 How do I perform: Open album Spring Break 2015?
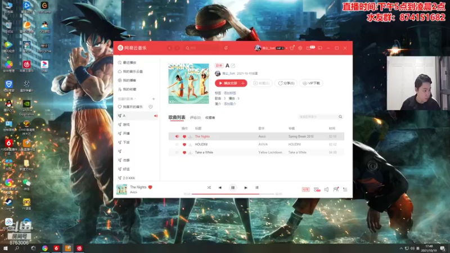click(x=301, y=137)
